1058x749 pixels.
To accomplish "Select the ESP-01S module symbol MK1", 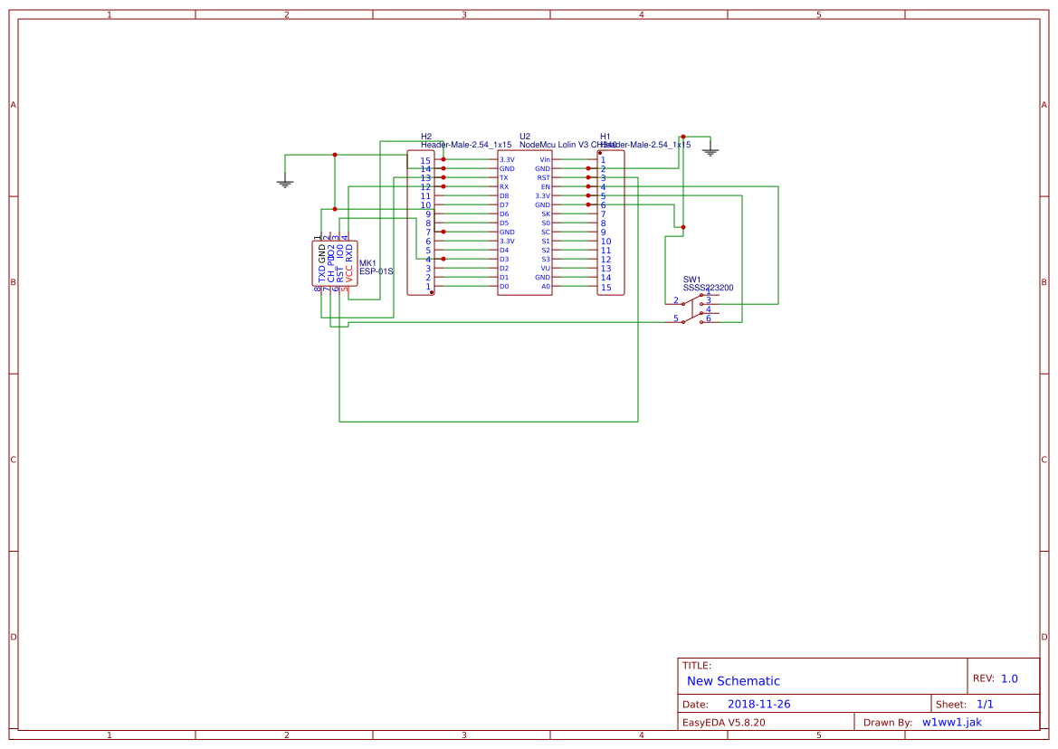I will (335, 265).
